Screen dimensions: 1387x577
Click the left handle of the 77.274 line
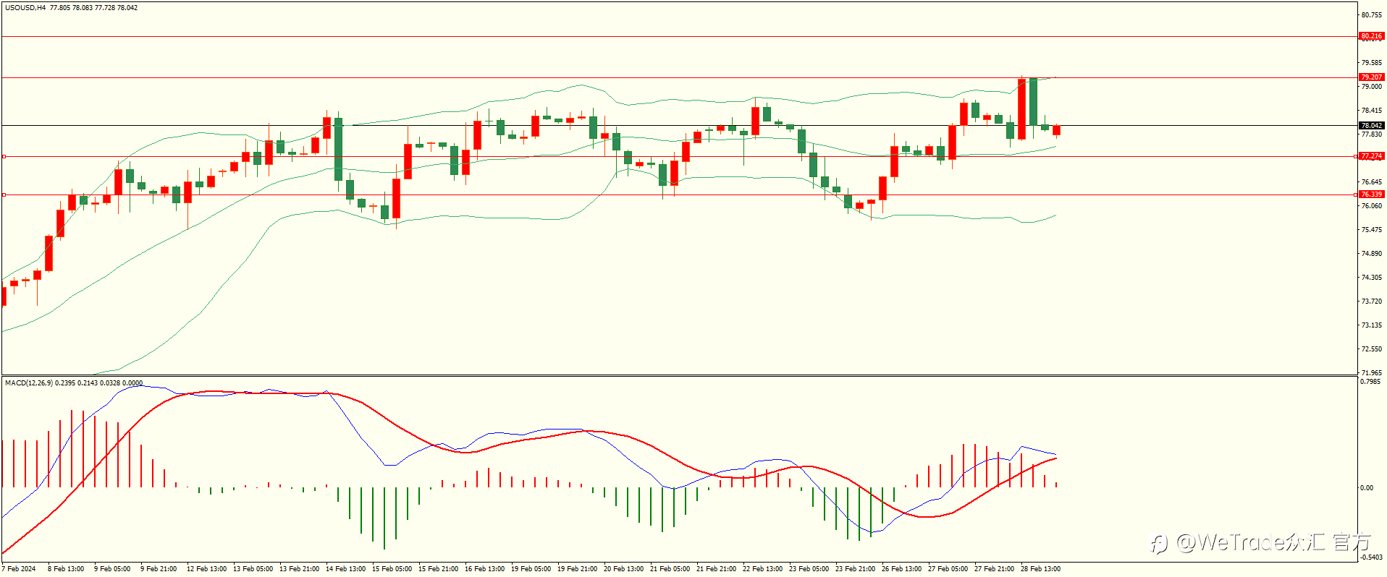pyautogui.click(x=4, y=156)
